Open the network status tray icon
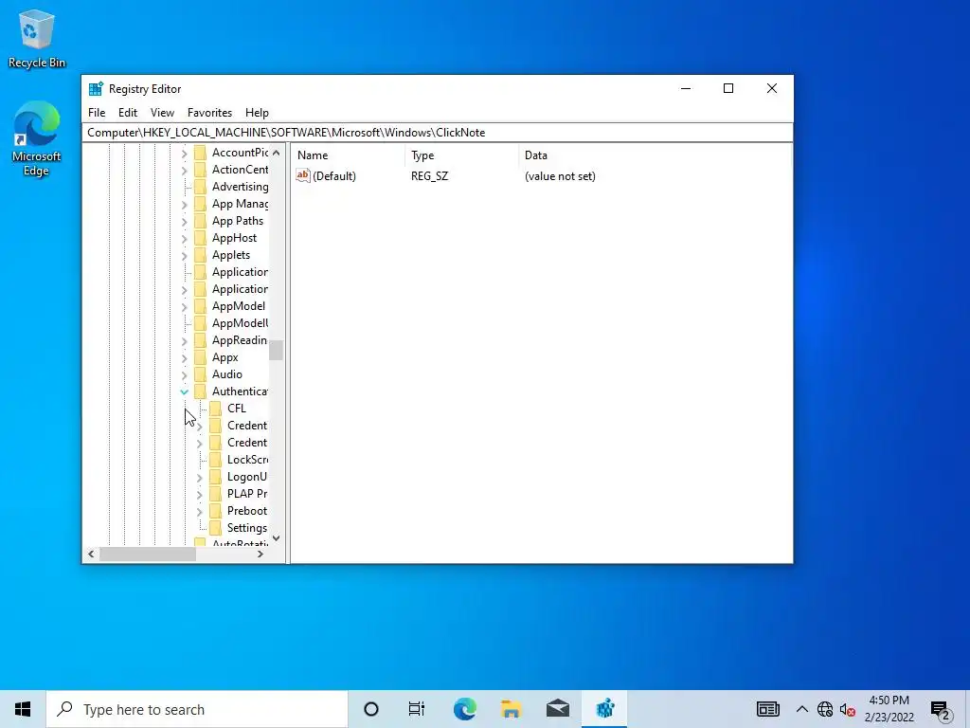Image resolution: width=970 pixels, height=728 pixels. click(825, 709)
